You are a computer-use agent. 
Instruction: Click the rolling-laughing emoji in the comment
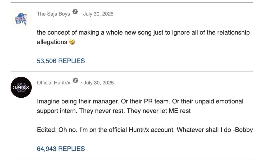[x=72, y=42]
